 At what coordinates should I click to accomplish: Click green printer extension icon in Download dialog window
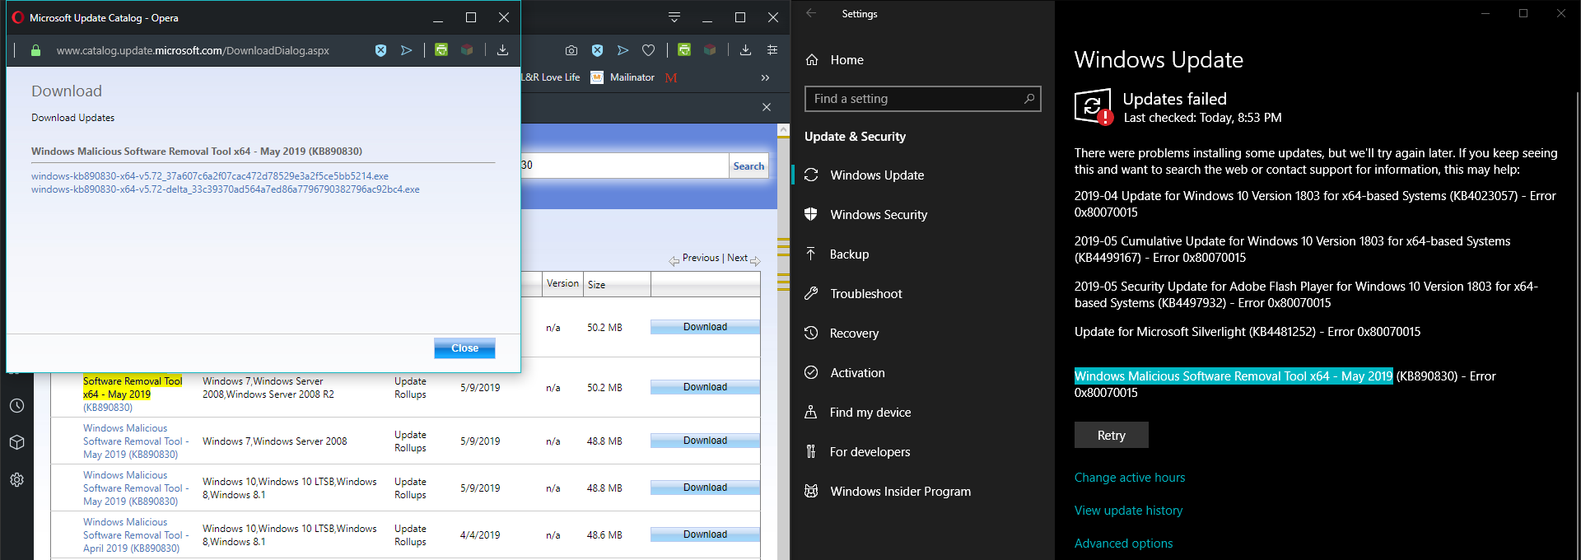(441, 49)
